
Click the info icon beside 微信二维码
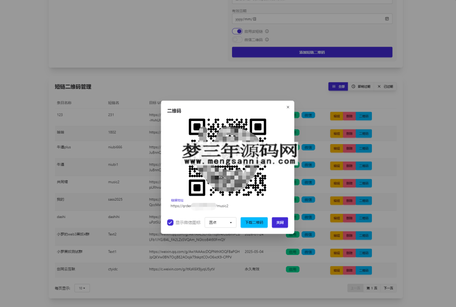click(x=267, y=40)
